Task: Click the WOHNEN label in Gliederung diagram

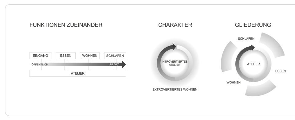Action: click(x=234, y=83)
